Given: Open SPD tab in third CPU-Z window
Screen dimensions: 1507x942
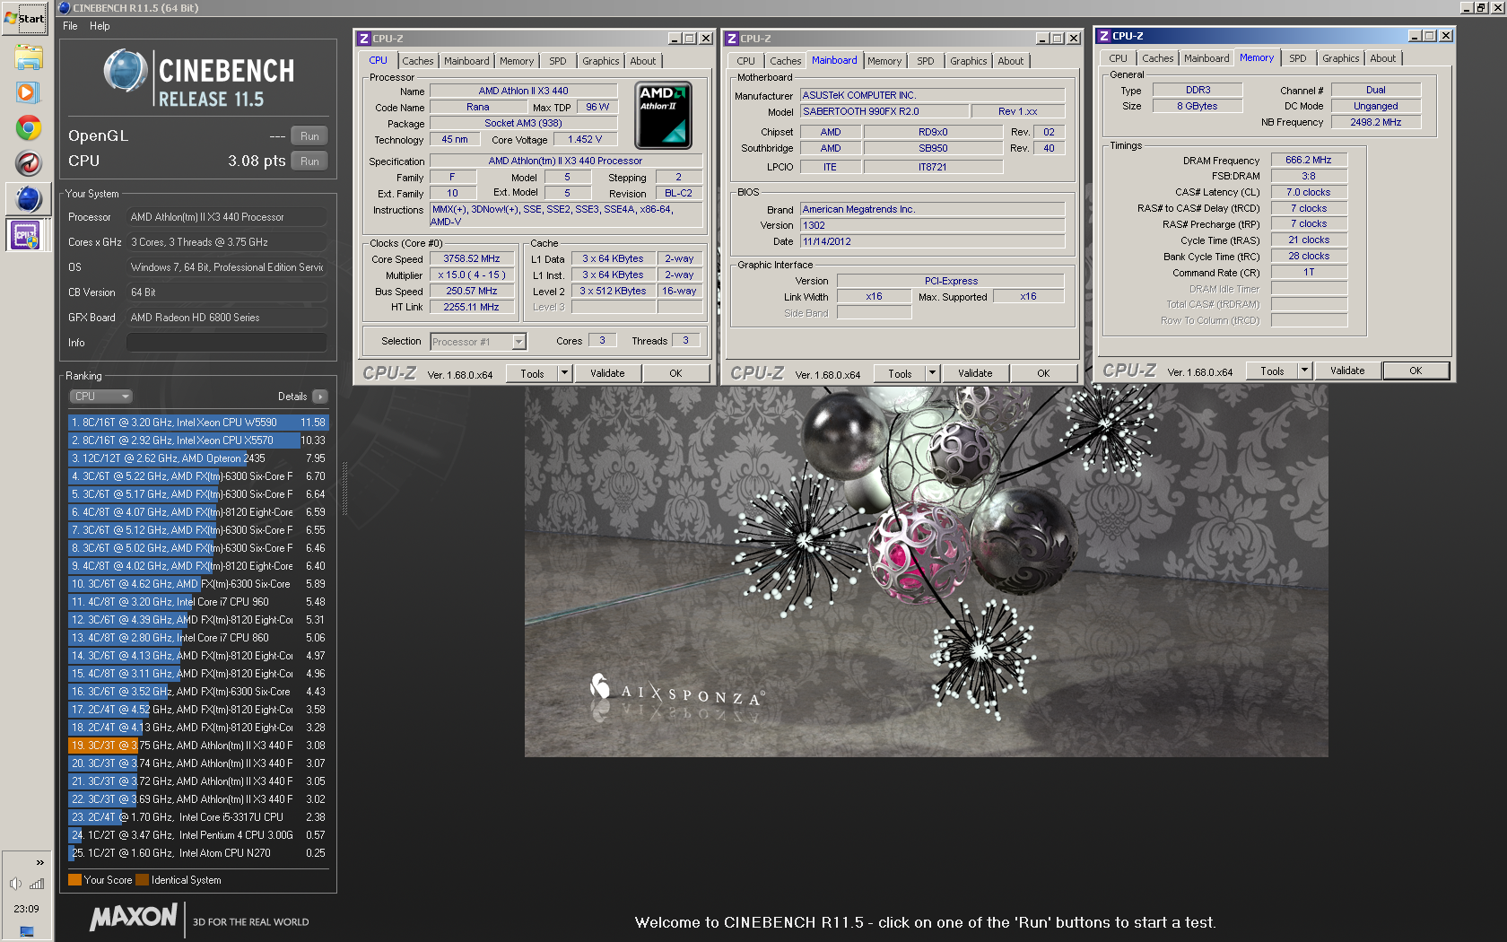Looking at the screenshot, I should point(1298,58).
